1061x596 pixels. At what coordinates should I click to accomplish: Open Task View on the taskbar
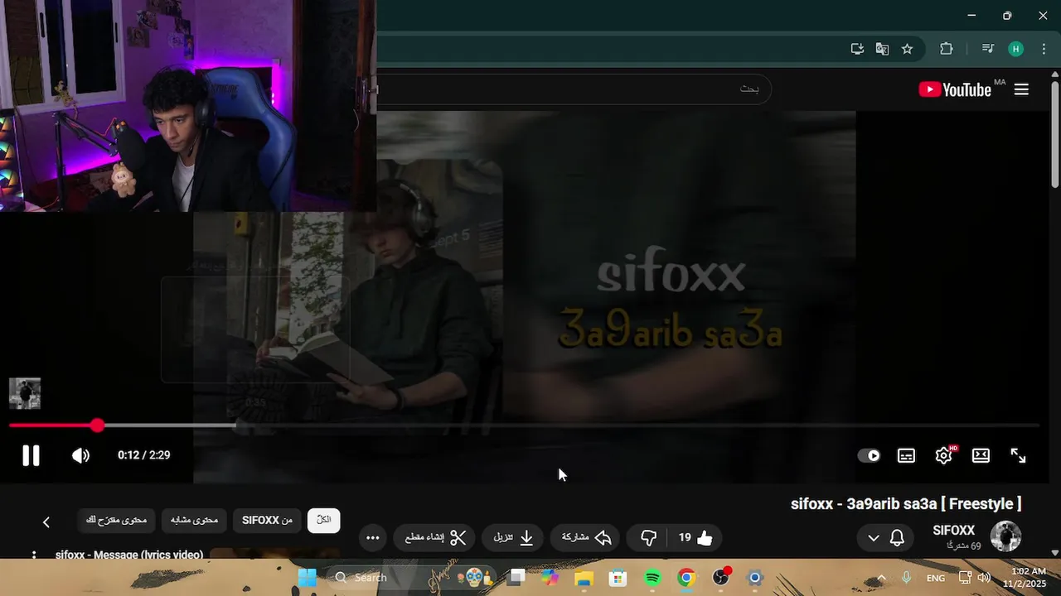[517, 578]
